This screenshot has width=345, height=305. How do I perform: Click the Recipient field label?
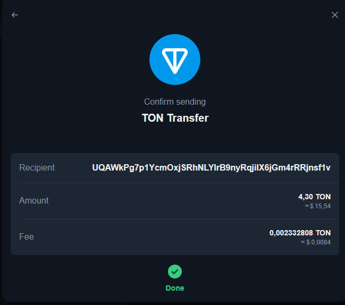point(37,167)
